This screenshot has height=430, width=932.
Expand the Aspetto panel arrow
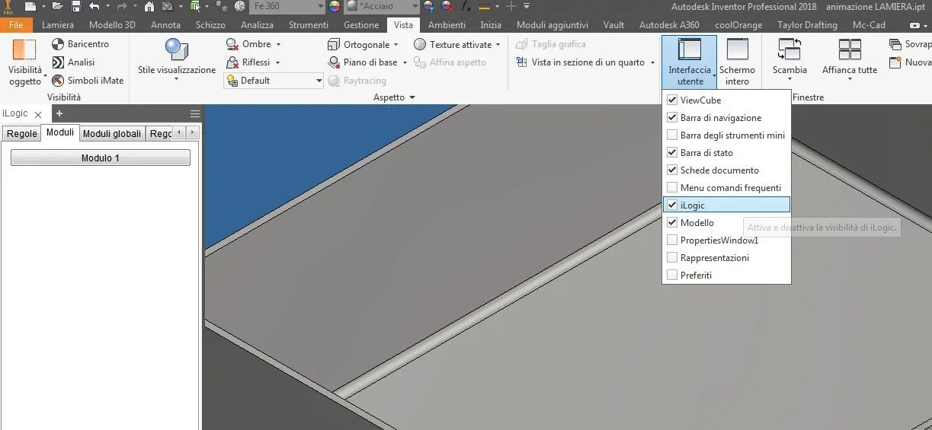(412, 98)
